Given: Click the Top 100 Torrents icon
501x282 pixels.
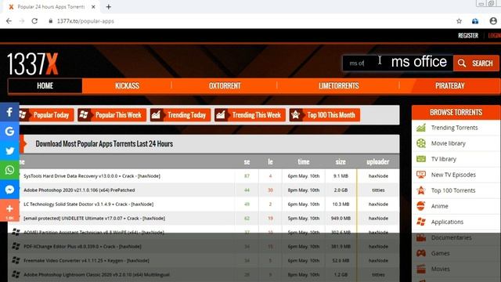Looking at the screenshot, I should pyautogui.click(x=421, y=190).
